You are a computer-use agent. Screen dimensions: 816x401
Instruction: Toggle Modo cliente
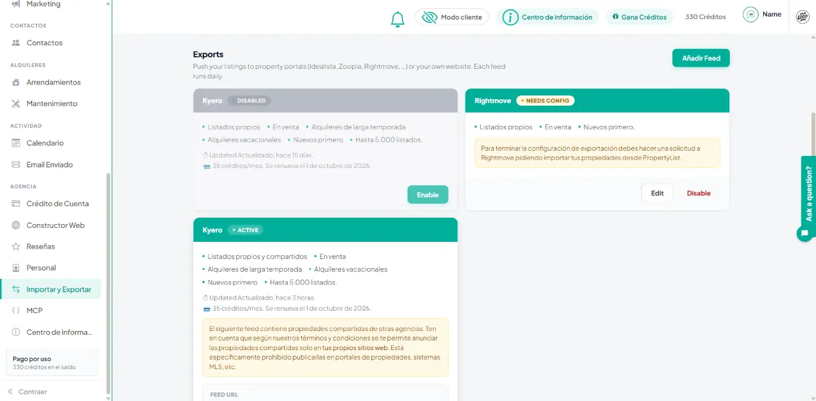tap(452, 17)
